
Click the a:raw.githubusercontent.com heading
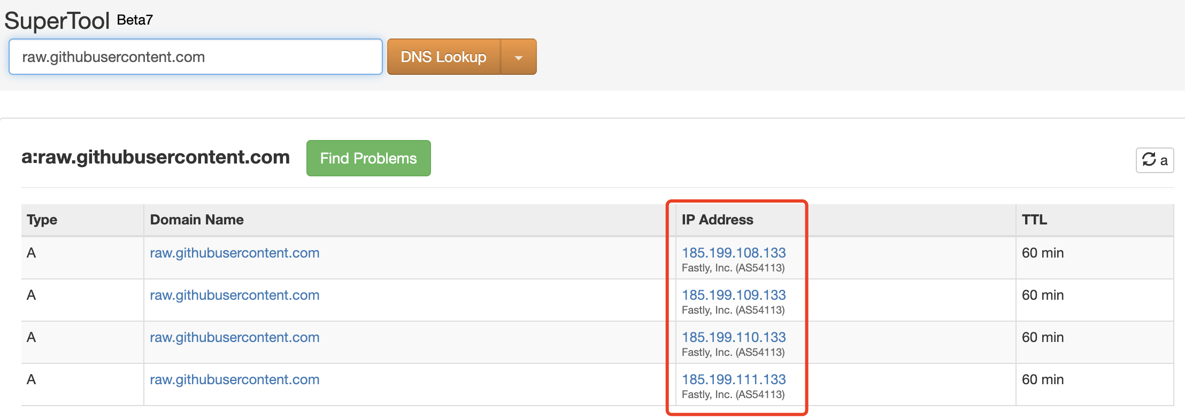[x=156, y=157]
